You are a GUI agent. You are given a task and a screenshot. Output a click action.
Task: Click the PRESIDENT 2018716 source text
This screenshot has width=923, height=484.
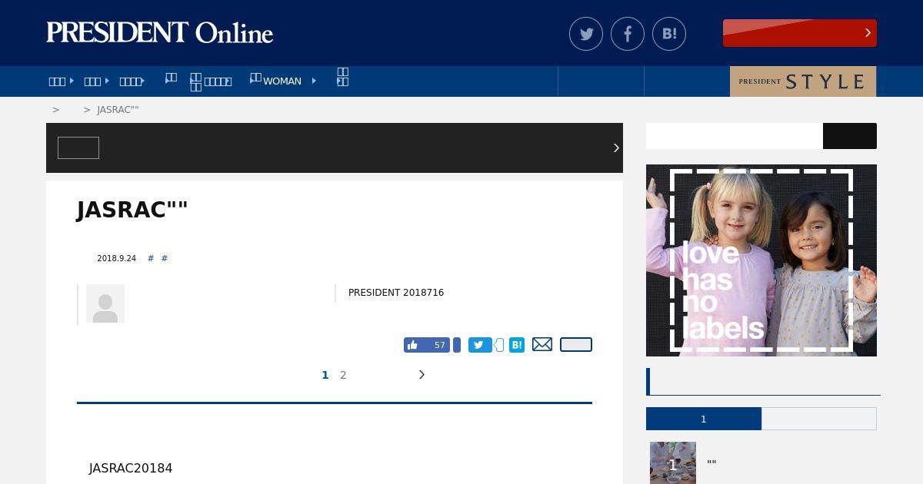click(396, 293)
